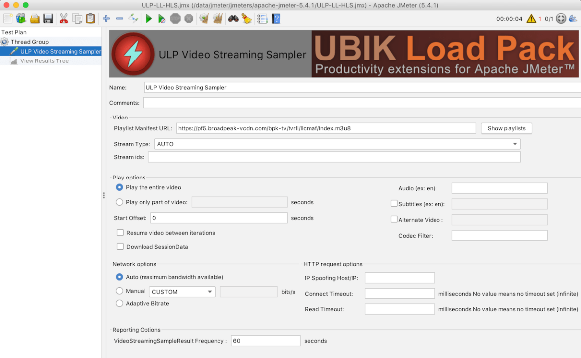Viewport: 581px width, 358px height.
Task: Select the Adaptive Bitrate radio button
Action: [119, 303]
